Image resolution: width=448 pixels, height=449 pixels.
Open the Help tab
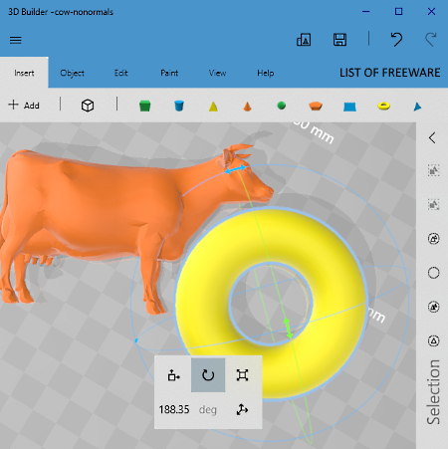[266, 73]
